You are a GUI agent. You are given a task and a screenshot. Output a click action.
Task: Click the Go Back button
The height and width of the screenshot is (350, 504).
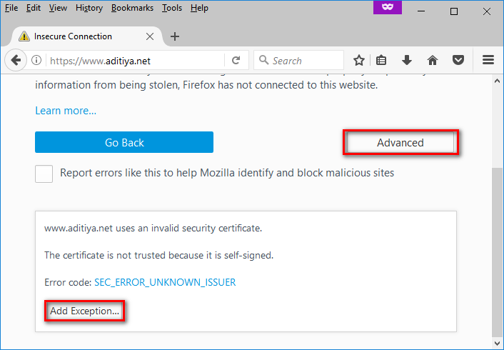coord(124,142)
